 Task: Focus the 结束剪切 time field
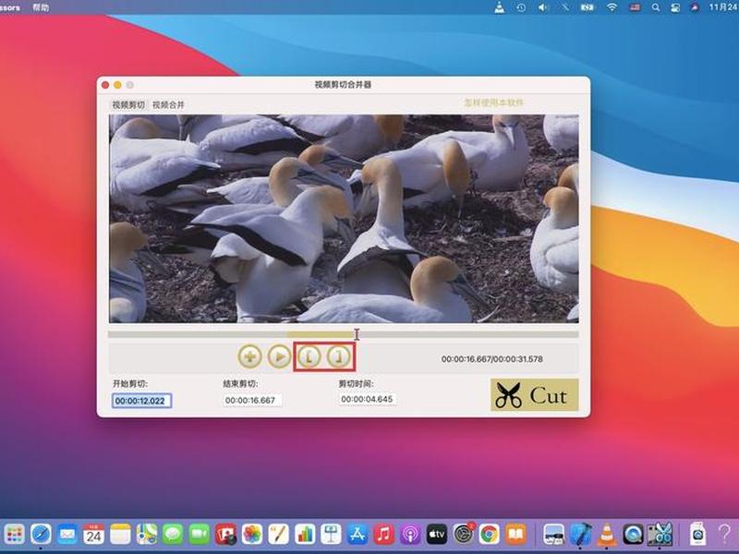(251, 400)
